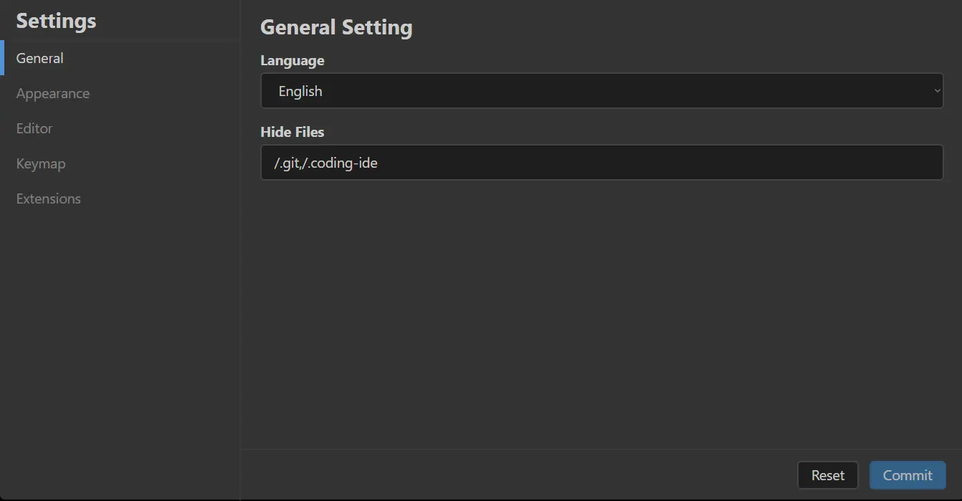Click the Hide Files label
This screenshot has width=962, height=501.
292,133
